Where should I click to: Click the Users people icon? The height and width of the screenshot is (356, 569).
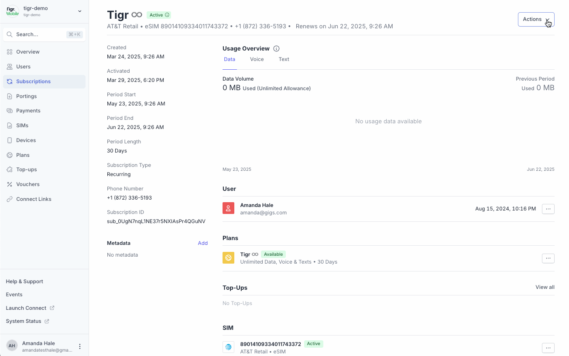click(10, 67)
